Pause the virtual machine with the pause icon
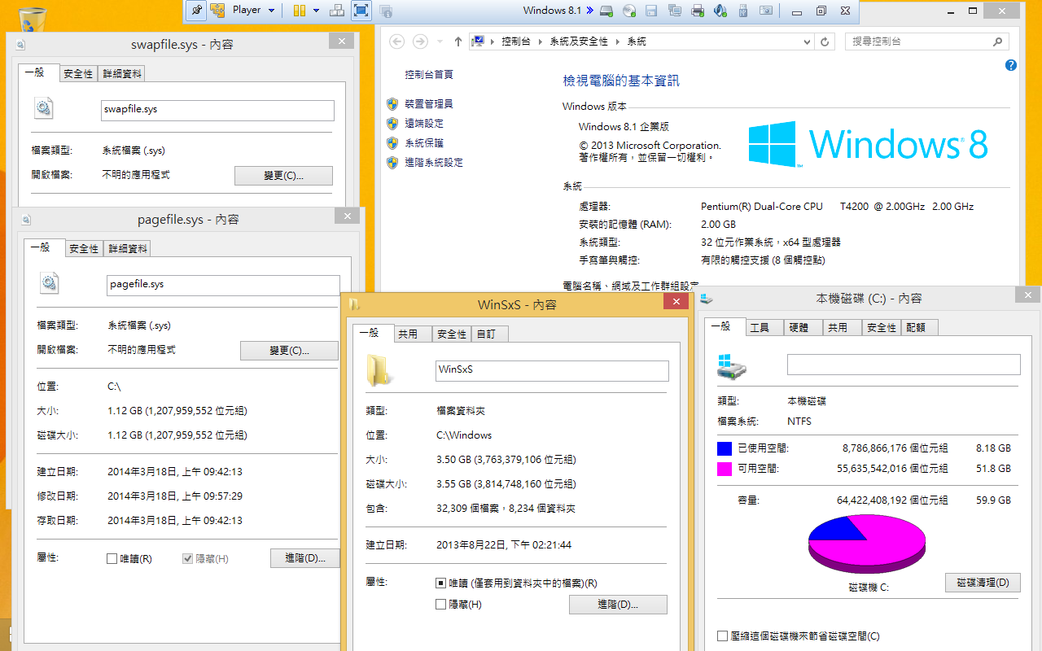1042x651 pixels. (x=299, y=11)
